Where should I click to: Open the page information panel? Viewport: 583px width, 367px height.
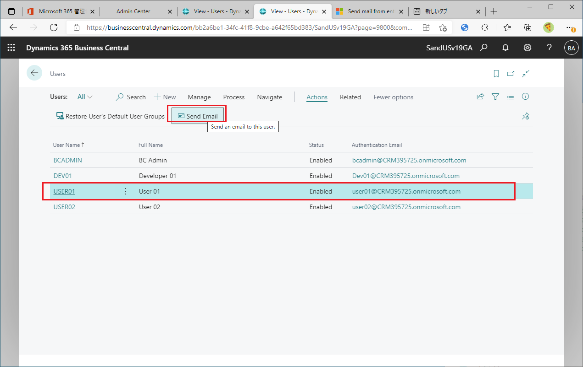click(525, 97)
